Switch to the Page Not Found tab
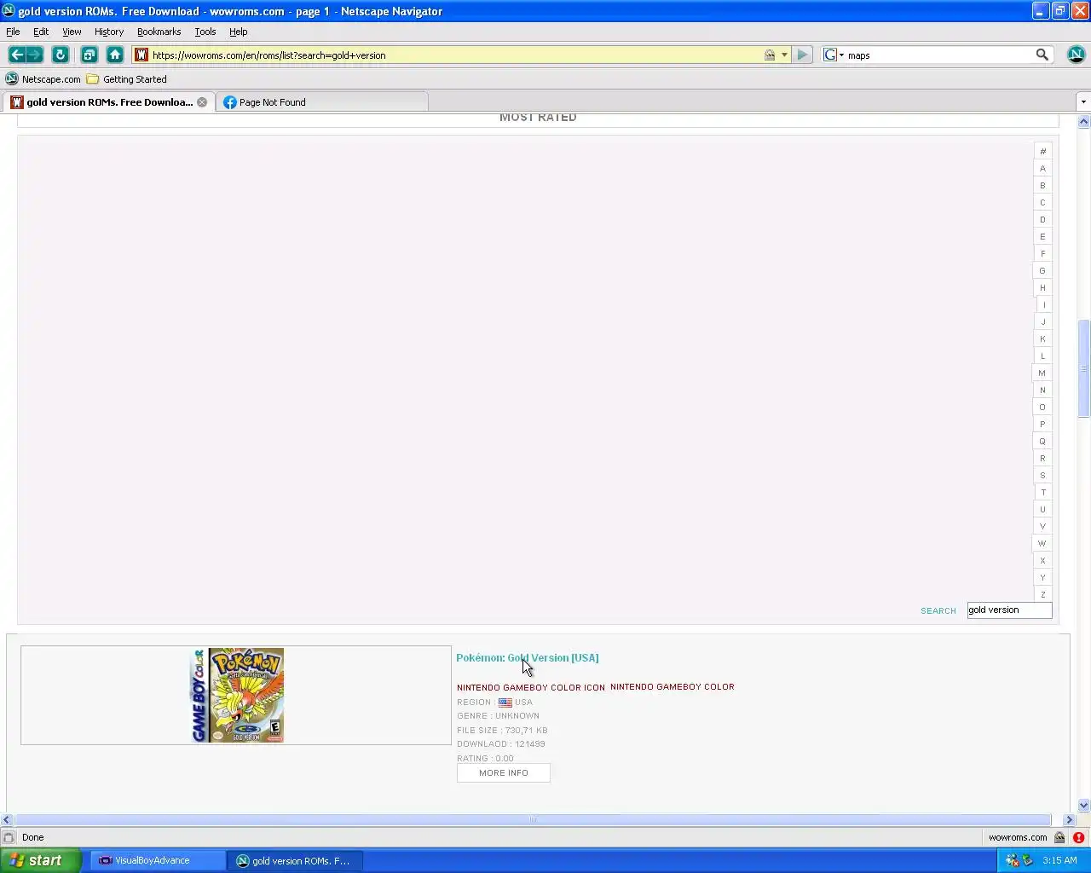Viewport: 1091px width, 873px height. [322, 102]
